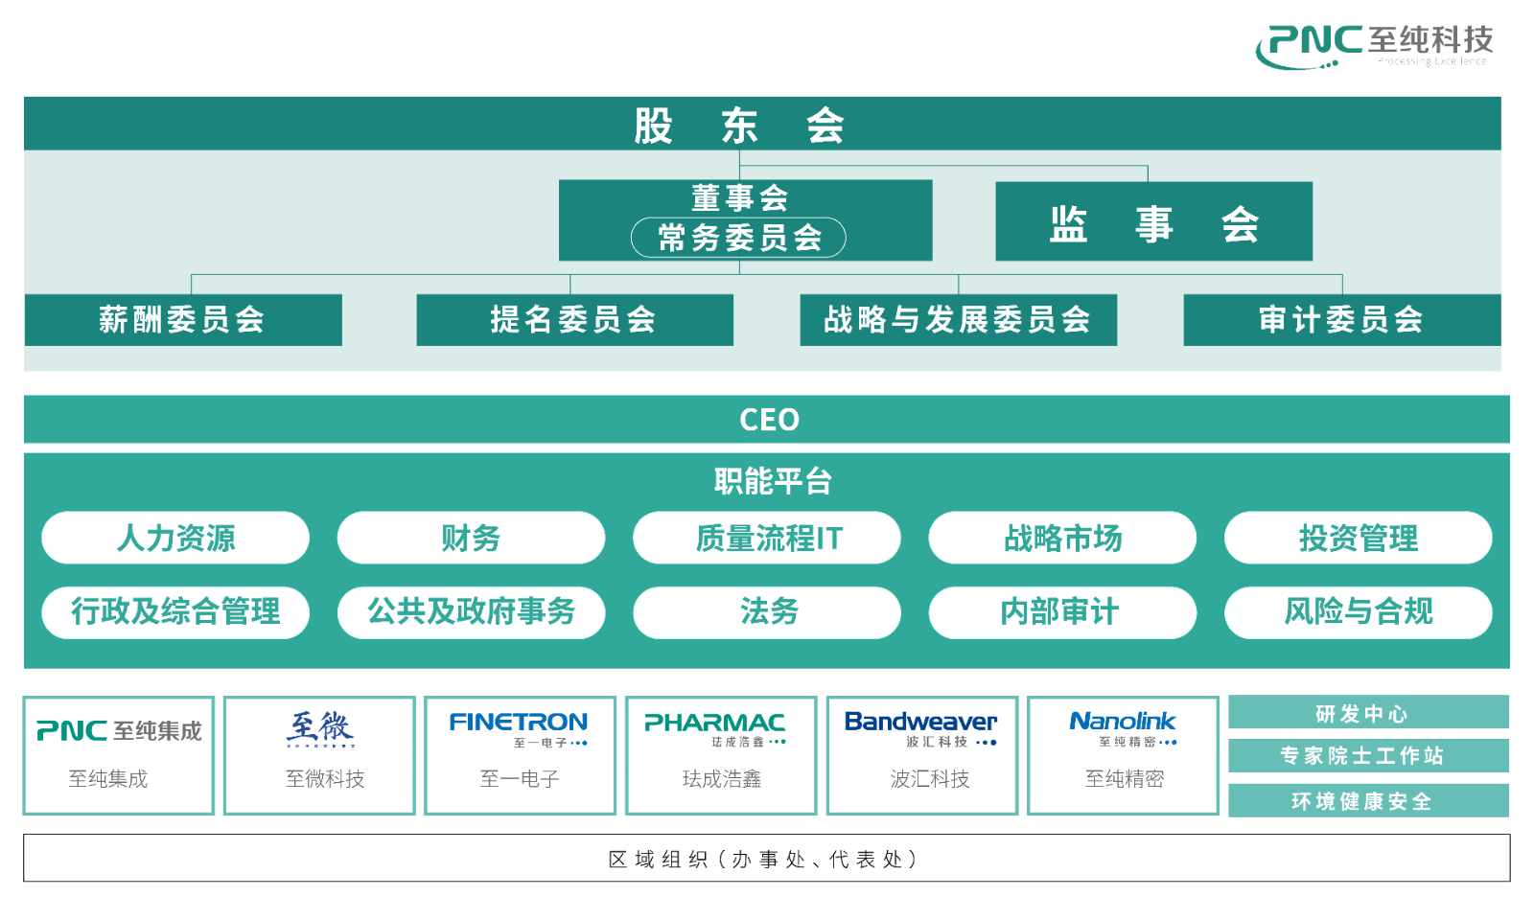Screen dimensions: 1534x897
Task: Open the 薪酬委员会 block
Action: tap(182, 320)
